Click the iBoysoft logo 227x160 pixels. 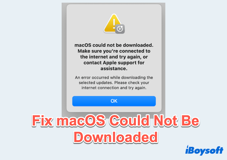pyautogui.click(x=204, y=150)
